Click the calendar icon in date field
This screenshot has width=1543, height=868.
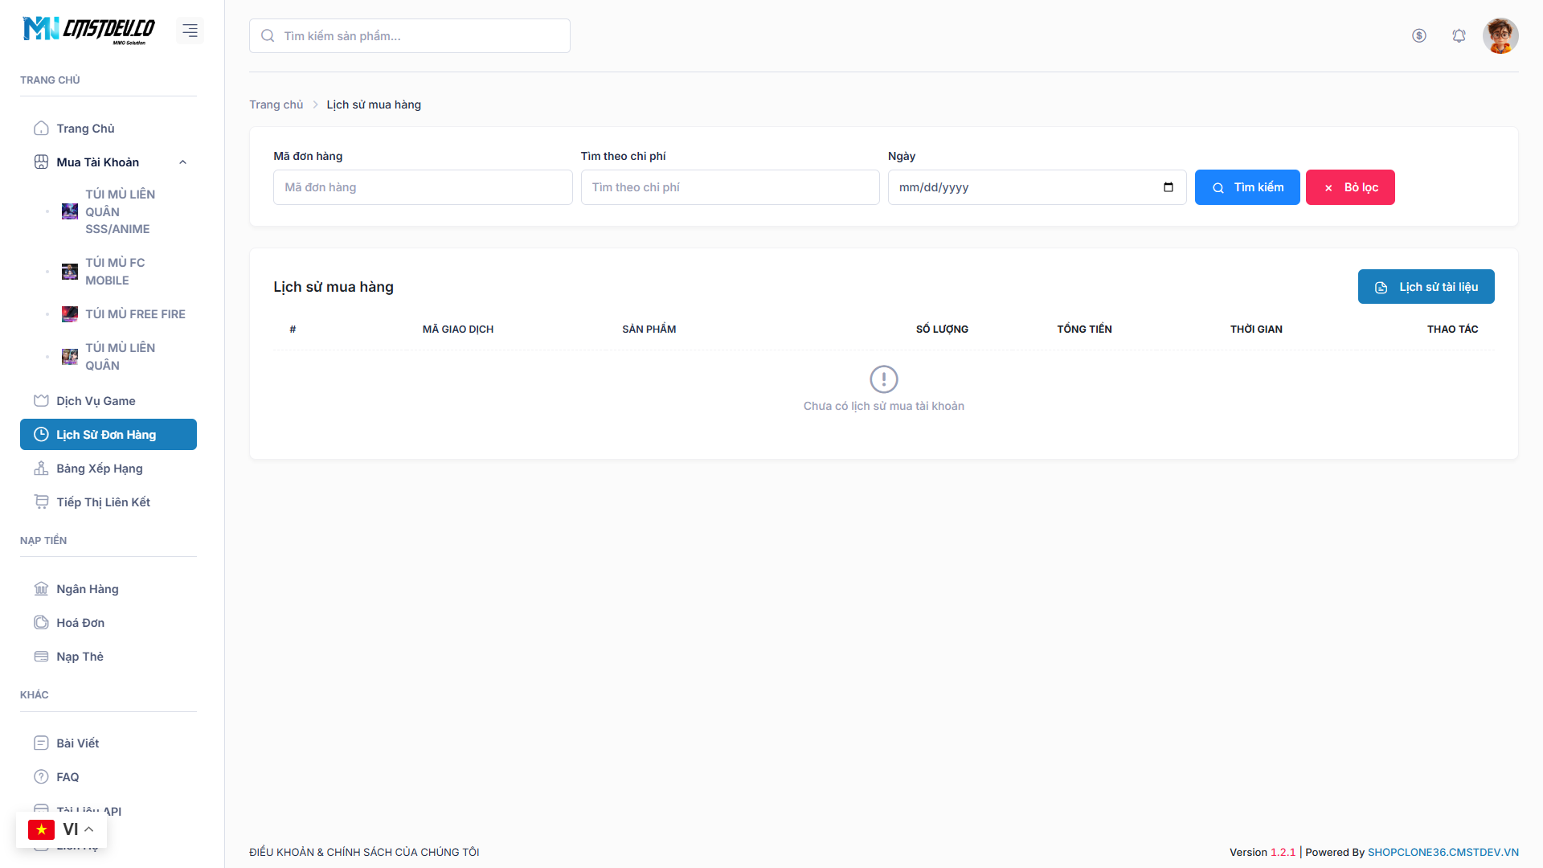tap(1168, 187)
